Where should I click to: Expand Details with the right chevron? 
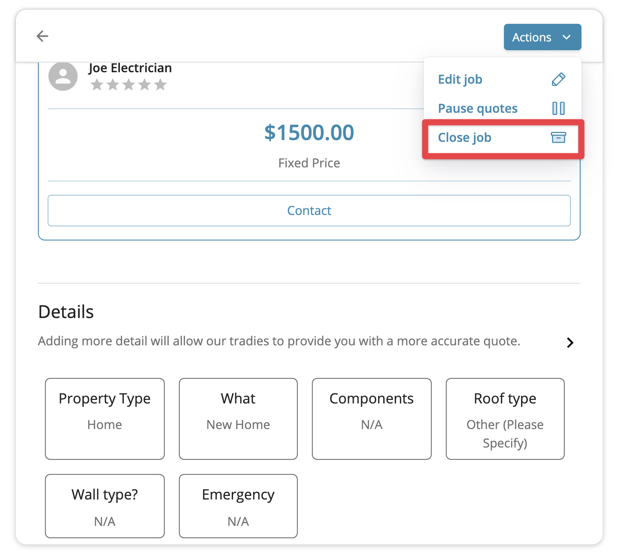(x=570, y=343)
